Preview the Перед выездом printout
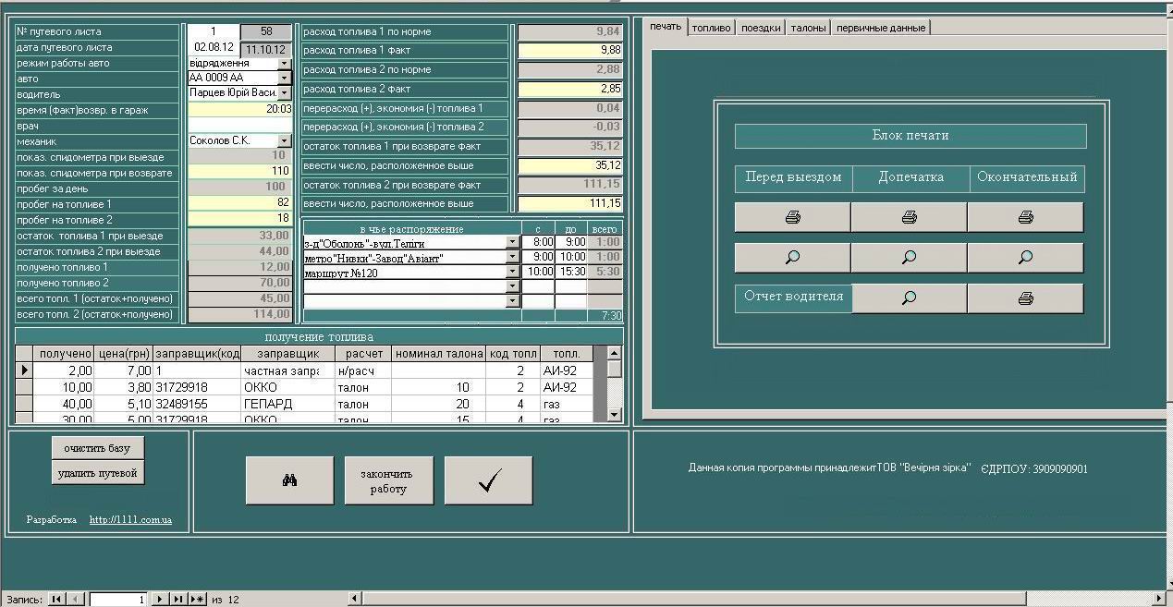The image size is (1173, 607). tap(792, 258)
